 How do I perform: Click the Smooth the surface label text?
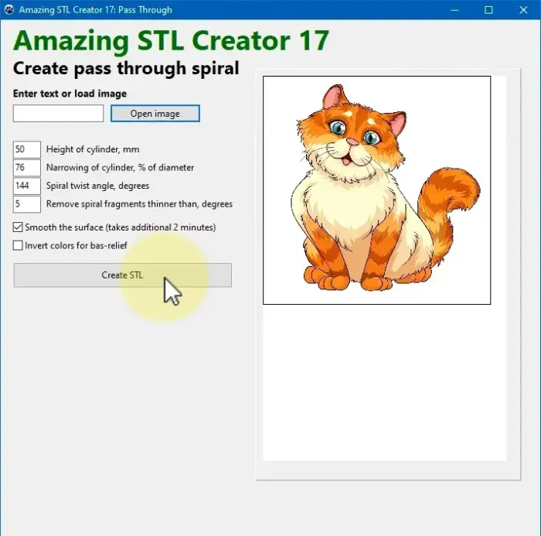tap(120, 228)
